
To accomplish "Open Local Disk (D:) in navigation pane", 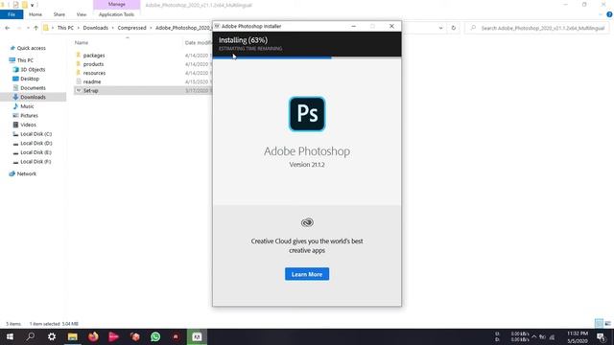I will [x=36, y=143].
